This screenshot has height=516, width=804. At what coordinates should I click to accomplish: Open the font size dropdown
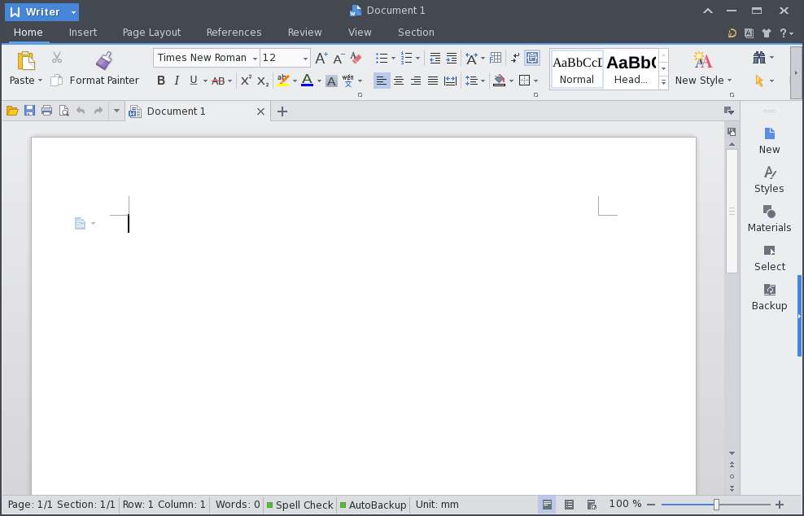(x=305, y=58)
